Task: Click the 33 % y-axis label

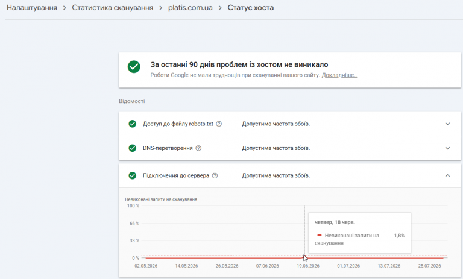Action: 134,240
